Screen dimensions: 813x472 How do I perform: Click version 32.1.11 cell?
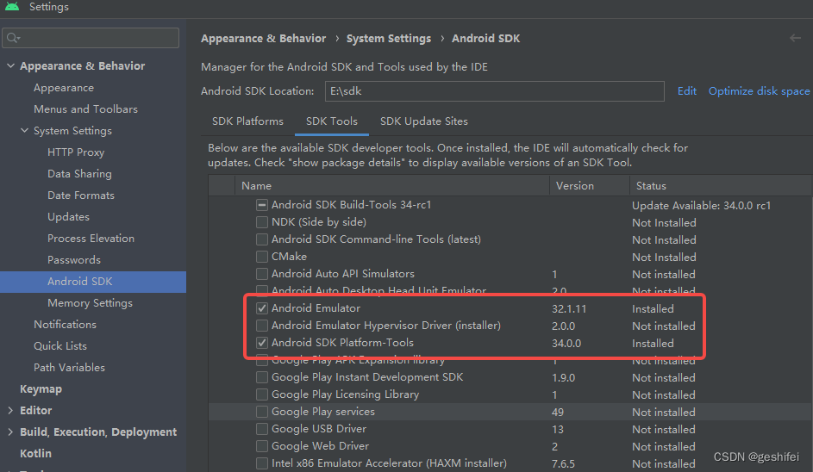pos(569,309)
